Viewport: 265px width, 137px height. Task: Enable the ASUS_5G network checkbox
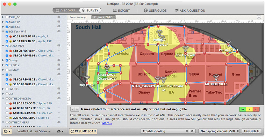7,17
